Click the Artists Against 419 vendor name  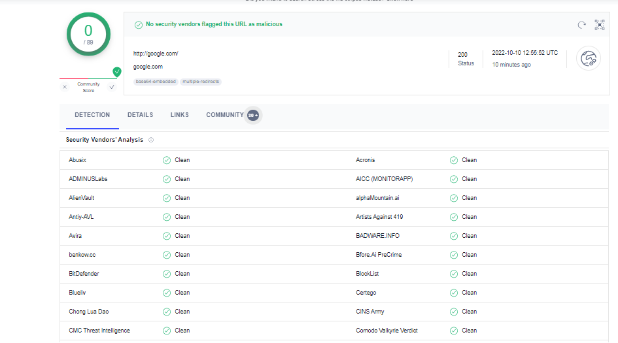379,217
